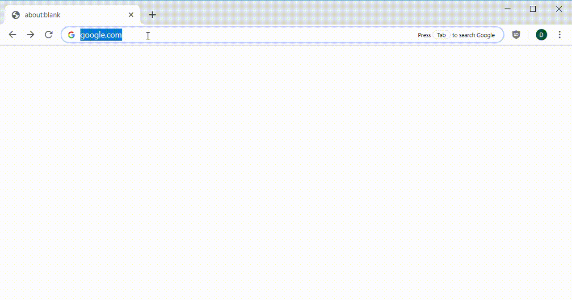Open a new tab with plus button

pos(152,15)
